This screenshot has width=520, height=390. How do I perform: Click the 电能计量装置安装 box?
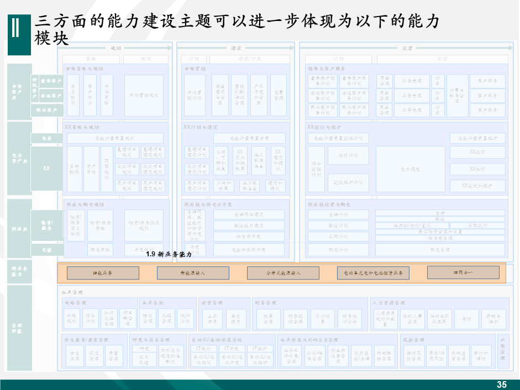click(249, 138)
